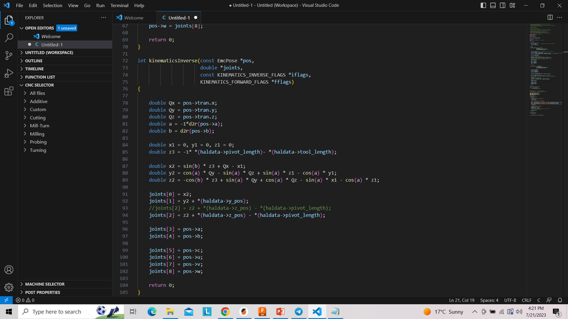Screen dimensions: 568x319
Task: Click CRLF end-of-line selector in status bar
Action: (x=526, y=300)
